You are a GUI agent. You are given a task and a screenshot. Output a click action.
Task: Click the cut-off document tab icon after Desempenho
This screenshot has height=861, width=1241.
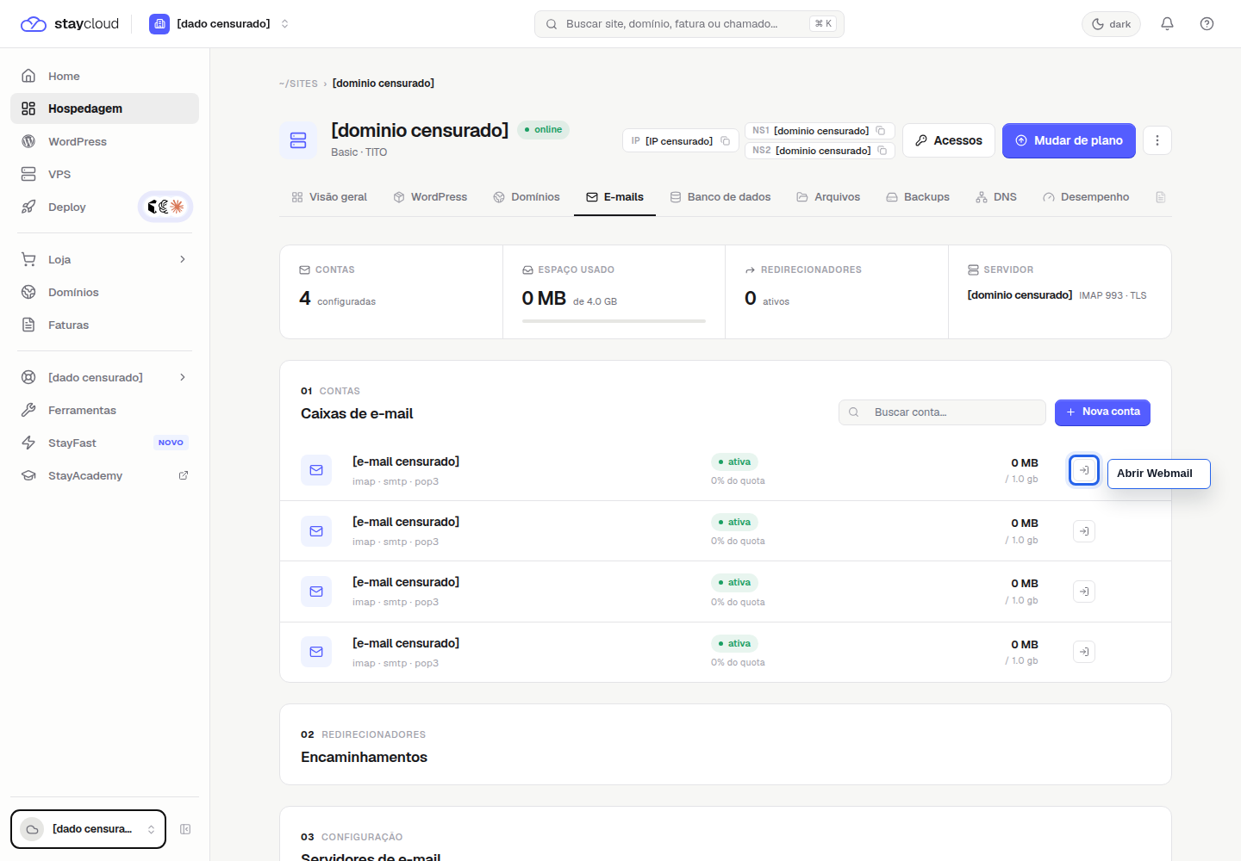coord(1161,197)
